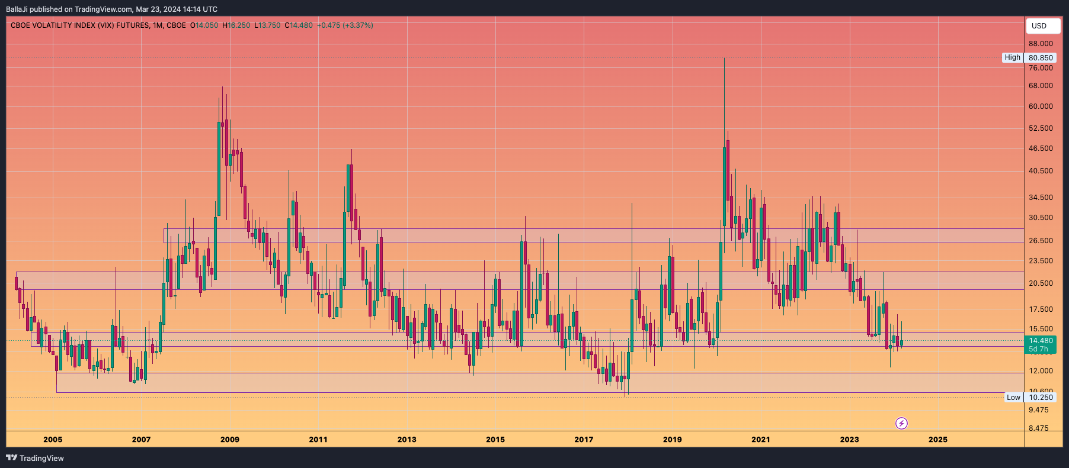Viewport: 1069px width, 468px height.
Task: Click the 52.500 price axis label
Action: point(1041,128)
